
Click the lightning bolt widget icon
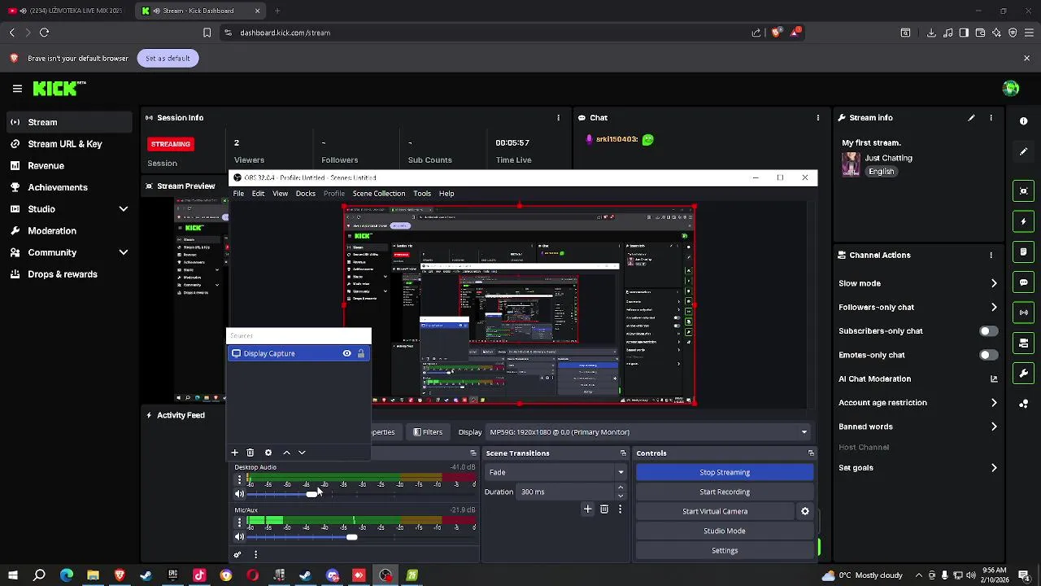pyautogui.click(x=1024, y=221)
